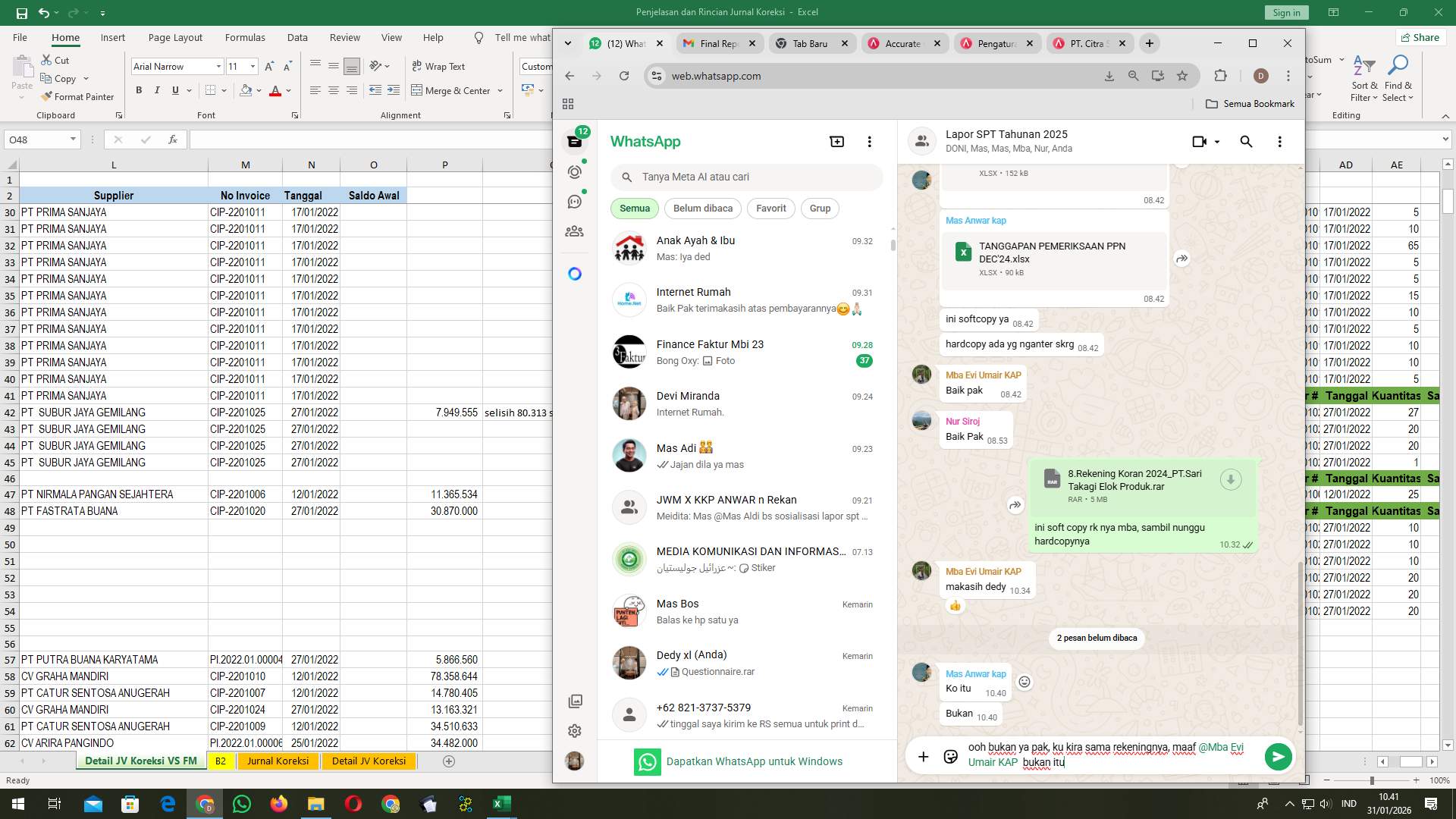Open WhatsApp Settings gear

(x=574, y=730)
